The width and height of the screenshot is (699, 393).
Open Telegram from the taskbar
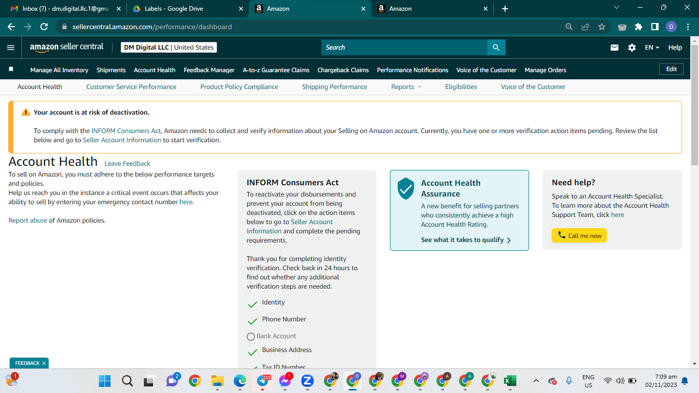(263, 381)
